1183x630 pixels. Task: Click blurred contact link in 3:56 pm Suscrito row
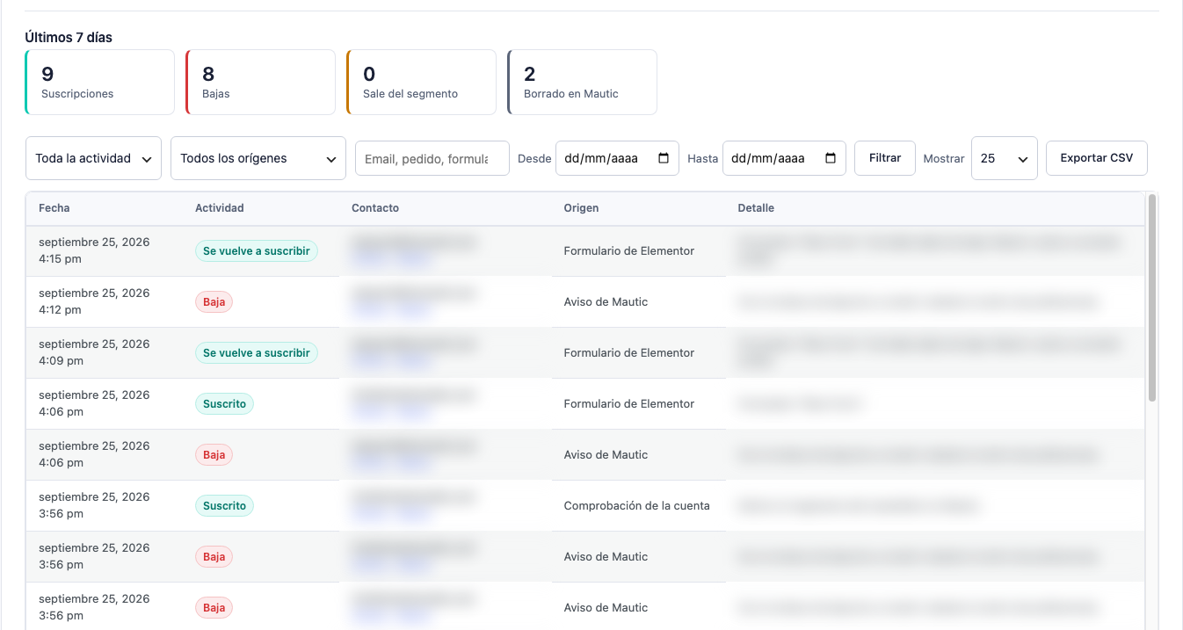point(391,513)
